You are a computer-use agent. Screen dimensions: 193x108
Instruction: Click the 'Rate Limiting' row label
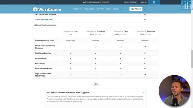pyautogui.click(x=40, y=63)
